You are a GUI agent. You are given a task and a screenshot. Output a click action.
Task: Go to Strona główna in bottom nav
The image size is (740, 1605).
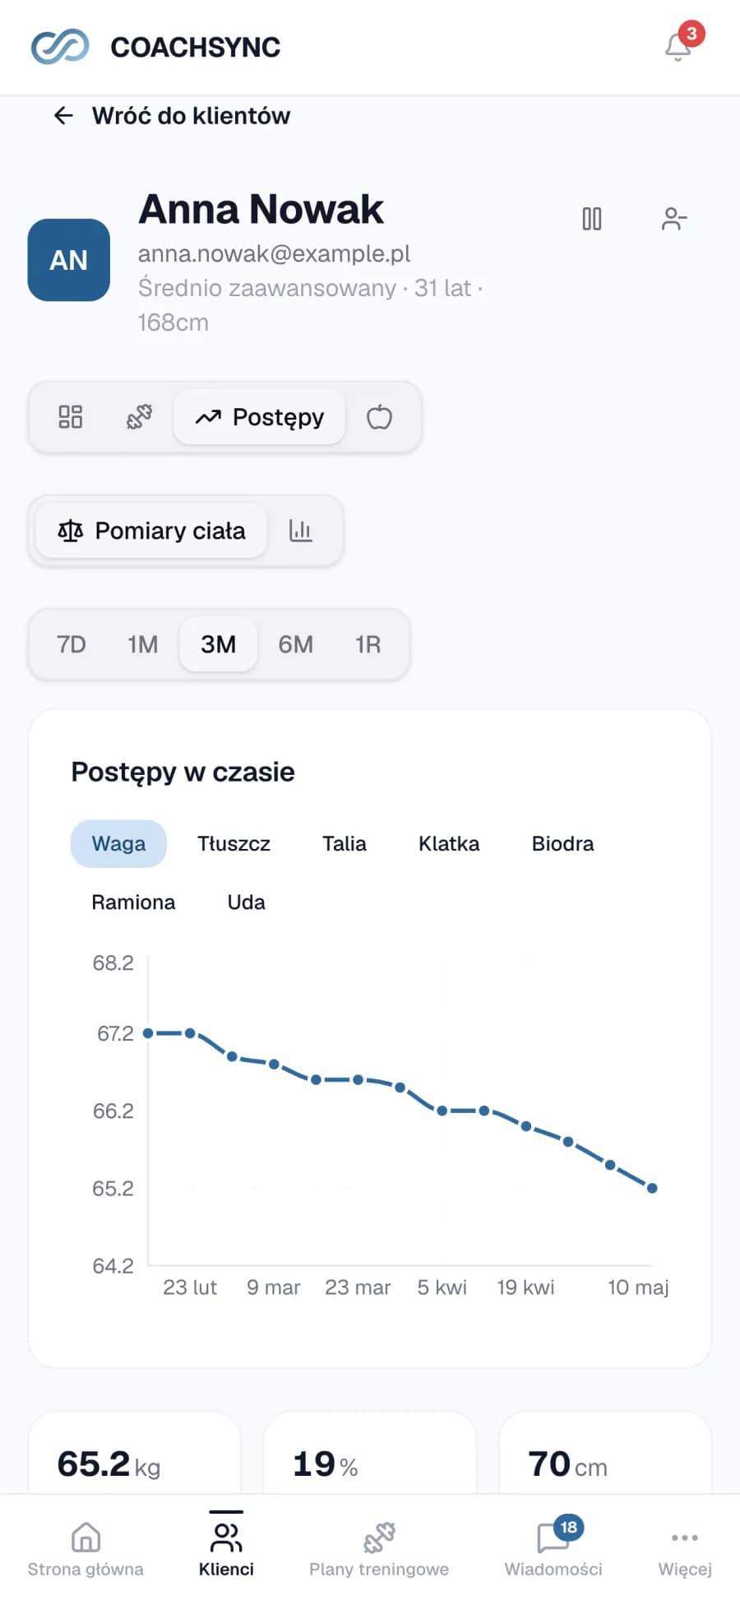(x=86, y=1549)
